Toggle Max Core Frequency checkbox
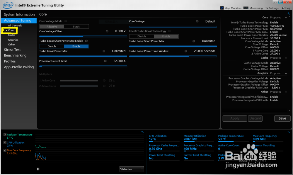 click(5, 150)
